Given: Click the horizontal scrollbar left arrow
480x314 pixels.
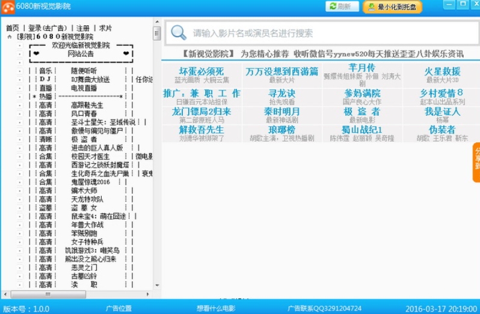Looking at the screenshot, I should (x=5, y=294).
